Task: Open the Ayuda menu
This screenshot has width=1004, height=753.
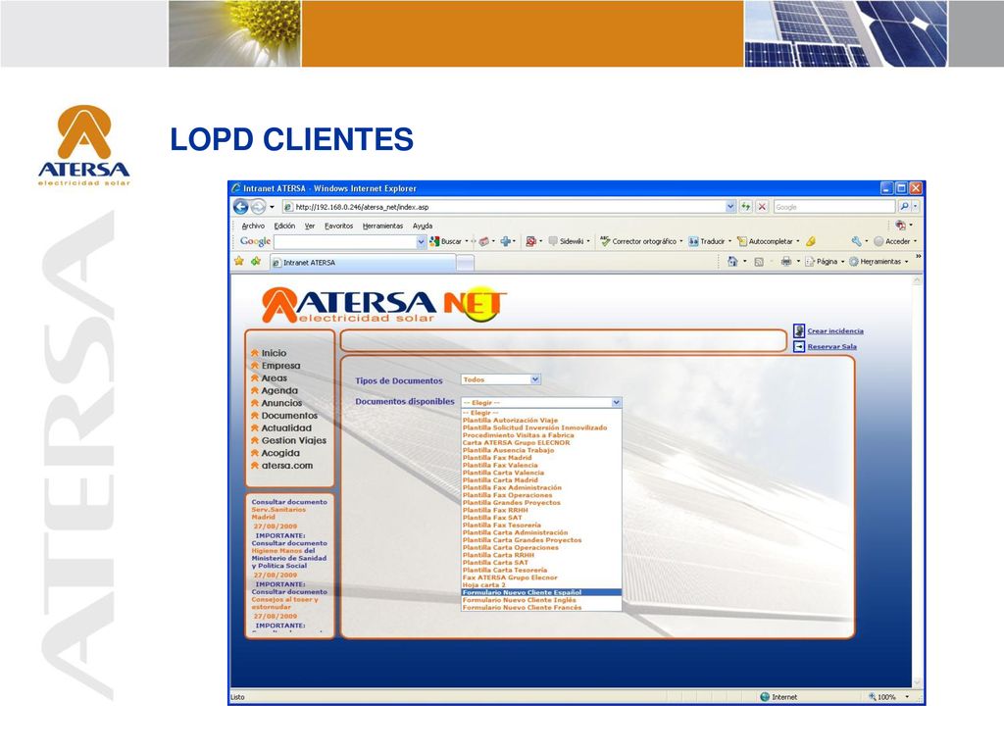Action: click(423, 226)
